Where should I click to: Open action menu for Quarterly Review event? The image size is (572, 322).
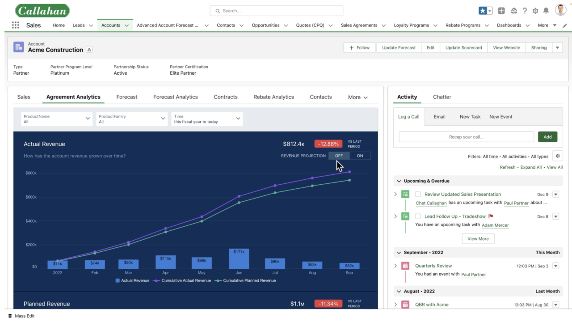click(556, 266)
